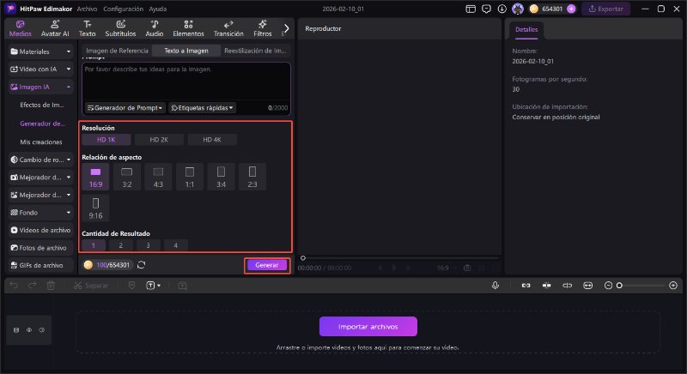Switch to Reestilización de Imagen tab
687x374 pixels.
click(255, 51)
